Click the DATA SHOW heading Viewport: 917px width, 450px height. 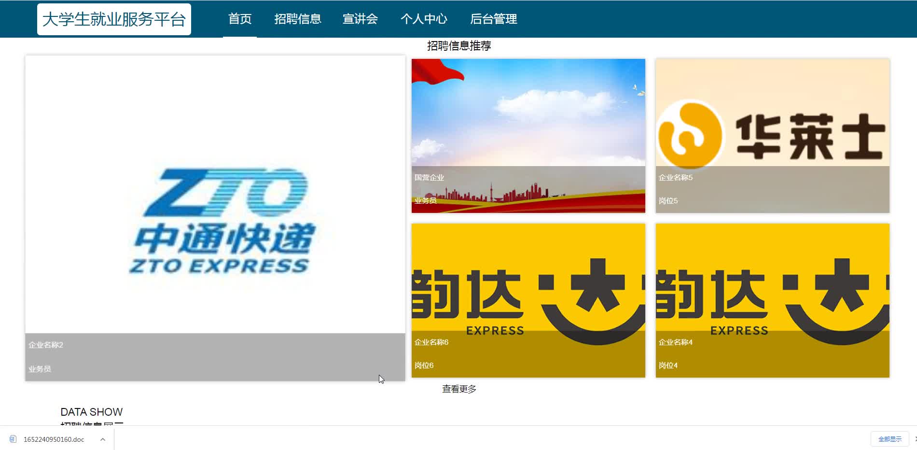pos(92,412)
